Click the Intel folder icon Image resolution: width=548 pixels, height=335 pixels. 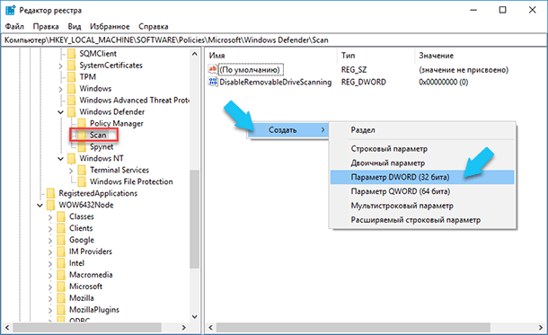pyautogui.click(x=61, y=263)
